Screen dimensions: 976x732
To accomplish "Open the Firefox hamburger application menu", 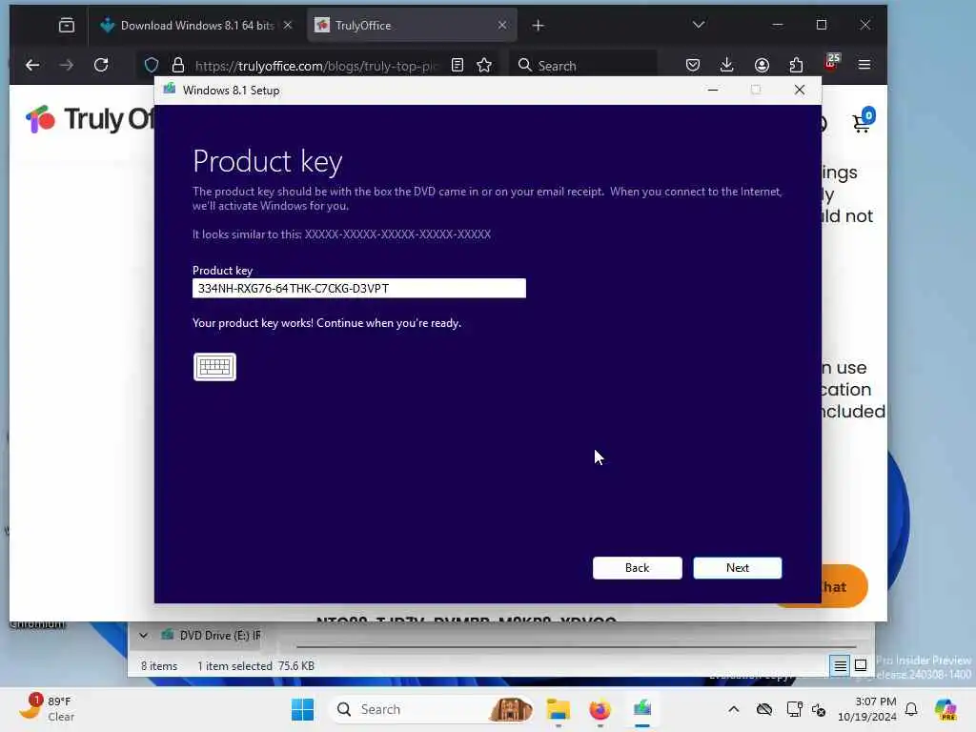I will click(x=864, y=66).
